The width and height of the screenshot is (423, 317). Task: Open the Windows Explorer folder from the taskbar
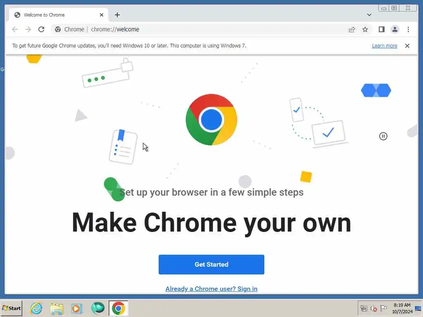[x=56, y=309]
